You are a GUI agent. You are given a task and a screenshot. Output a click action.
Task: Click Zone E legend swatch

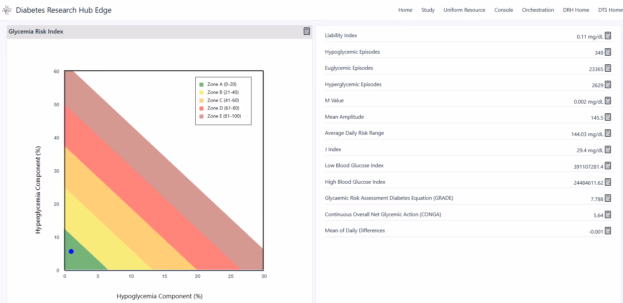coord(201,116)
